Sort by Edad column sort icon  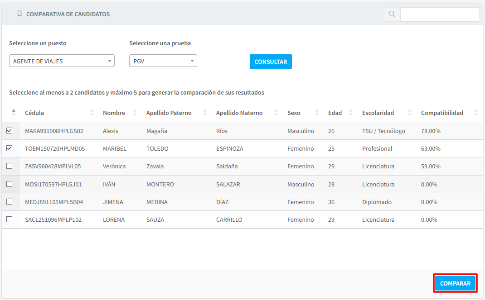351,113
